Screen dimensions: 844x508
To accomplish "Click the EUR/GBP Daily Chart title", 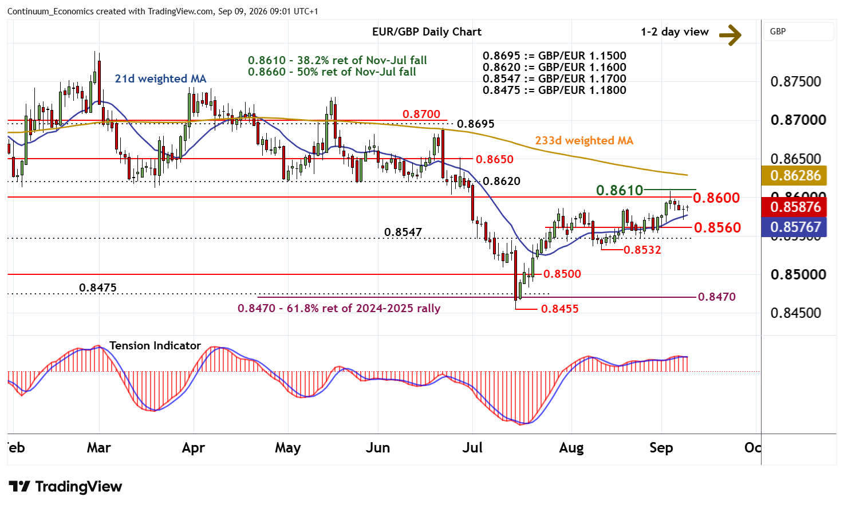I will coord(427,32).
